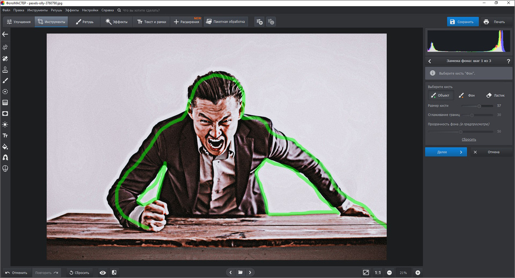
Task: Click the fit-to-screen icon
Action: pyautogui.click(x=366, y=272)
